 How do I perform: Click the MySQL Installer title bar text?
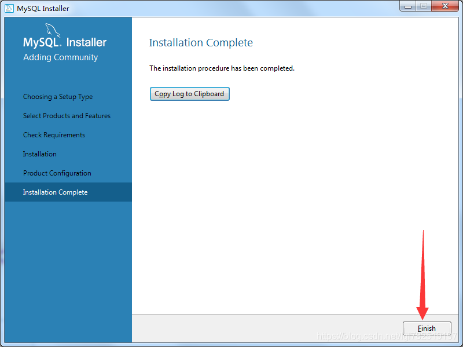43,9
